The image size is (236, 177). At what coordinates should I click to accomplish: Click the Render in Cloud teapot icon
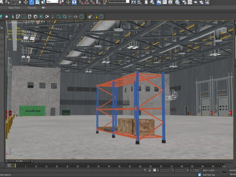[x=202, y=2]
